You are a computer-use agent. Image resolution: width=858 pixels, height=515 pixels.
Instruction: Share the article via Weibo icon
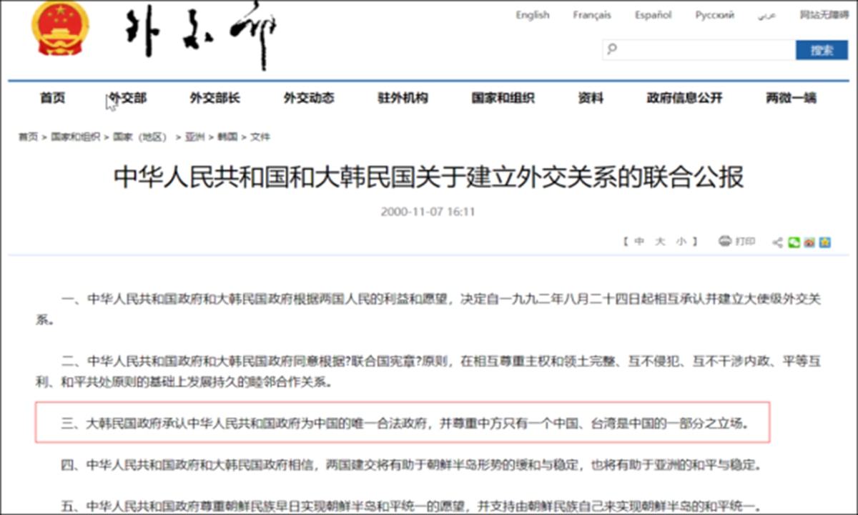(809, 242)
